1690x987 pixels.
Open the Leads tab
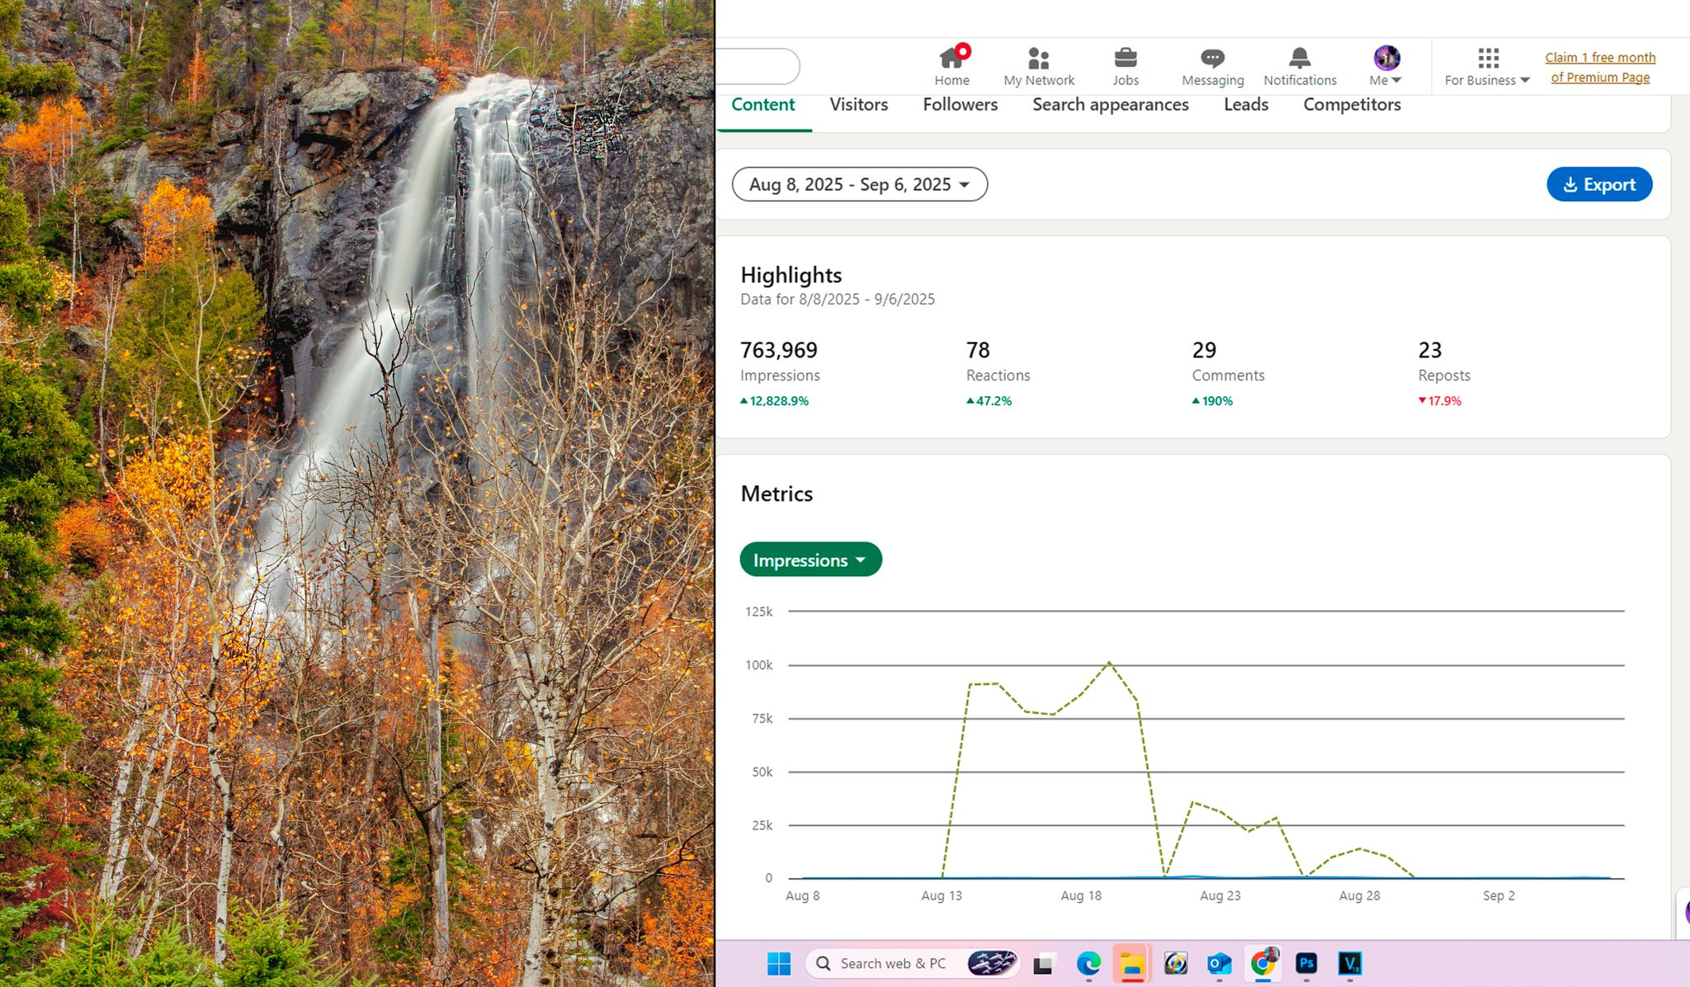tap(1246, 105)
